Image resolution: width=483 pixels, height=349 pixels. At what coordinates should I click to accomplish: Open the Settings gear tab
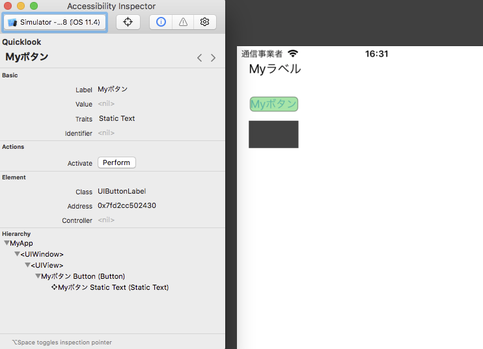coord(204,22)
